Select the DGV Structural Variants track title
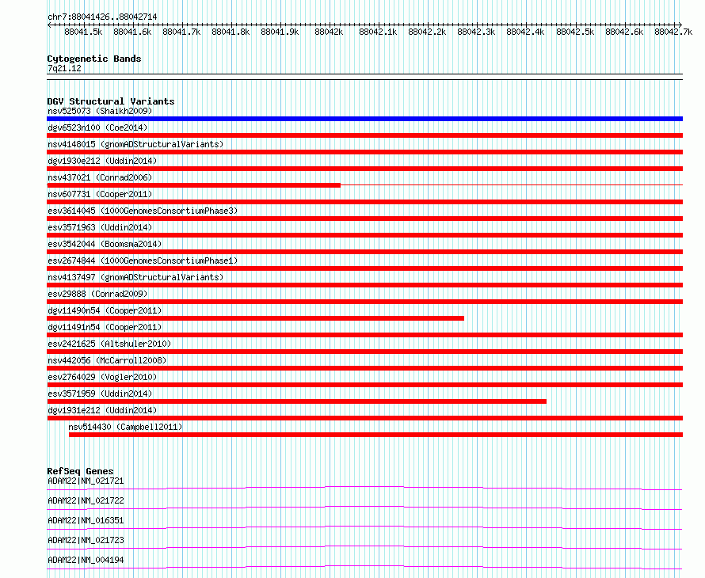The width and height of the screenshot is (705, 578). pos(111,101)
